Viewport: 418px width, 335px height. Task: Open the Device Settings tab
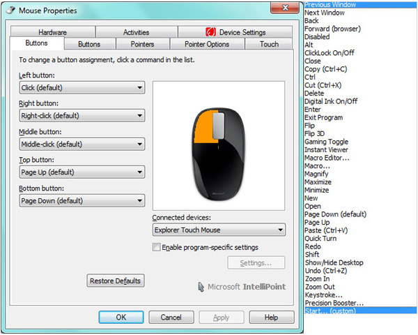pos(235,32)
